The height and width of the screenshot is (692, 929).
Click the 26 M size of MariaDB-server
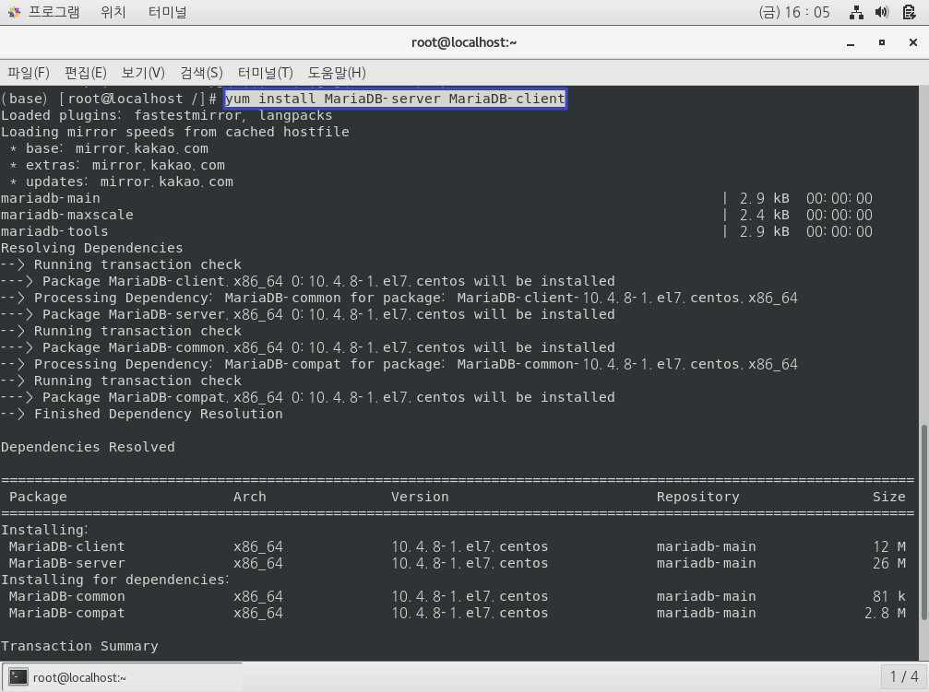[888, 563]
